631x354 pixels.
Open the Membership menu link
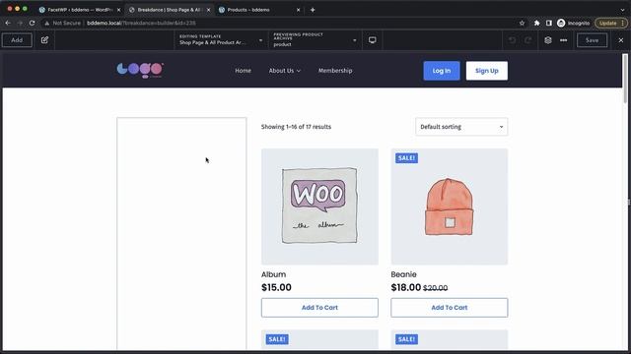[335, 70]
